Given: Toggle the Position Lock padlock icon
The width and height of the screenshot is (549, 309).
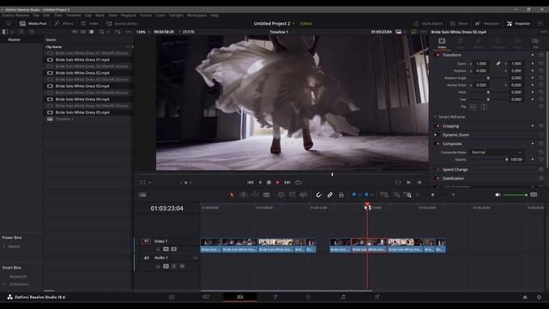Looking at the screenshot, I should (x=341, y=195).
